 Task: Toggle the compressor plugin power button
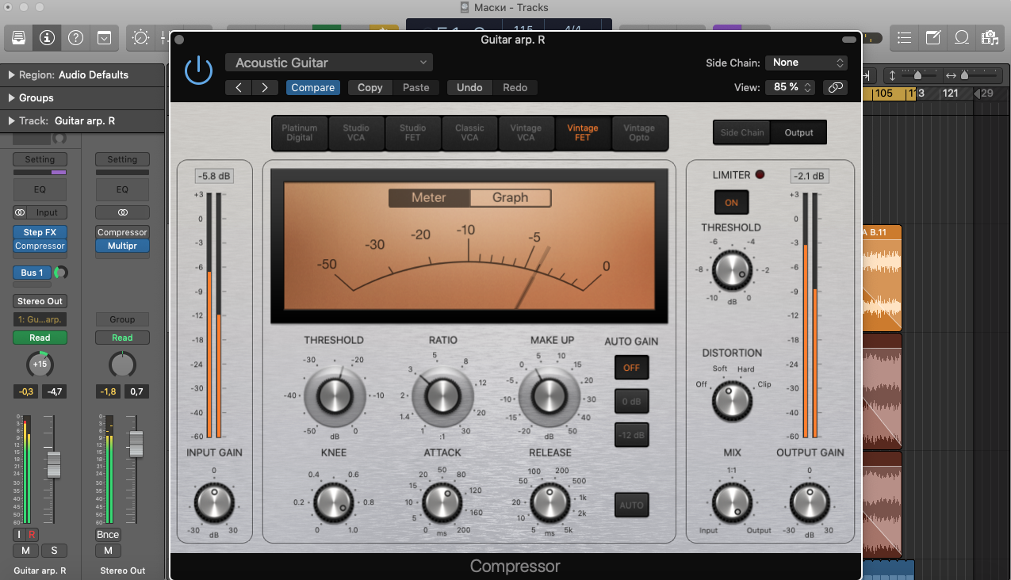click(x=198, y=71)
